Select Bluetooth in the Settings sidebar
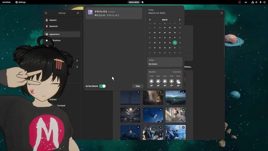268x151 pixels. [x=62, y=26]
